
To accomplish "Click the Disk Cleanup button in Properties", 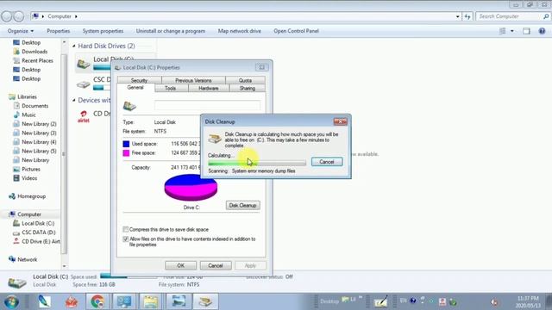I will pyautogui.click(x=242, y=205).
